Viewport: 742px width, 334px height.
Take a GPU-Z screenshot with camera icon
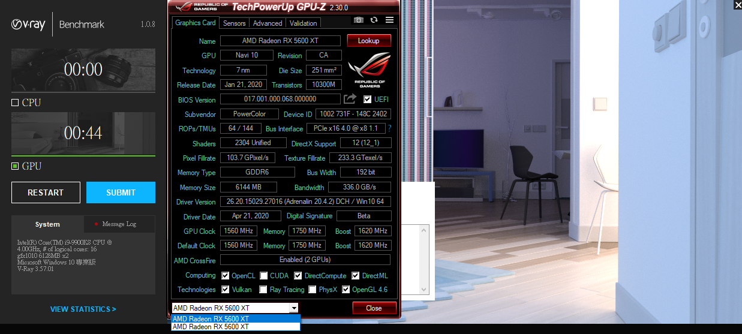tap(358, 20)
